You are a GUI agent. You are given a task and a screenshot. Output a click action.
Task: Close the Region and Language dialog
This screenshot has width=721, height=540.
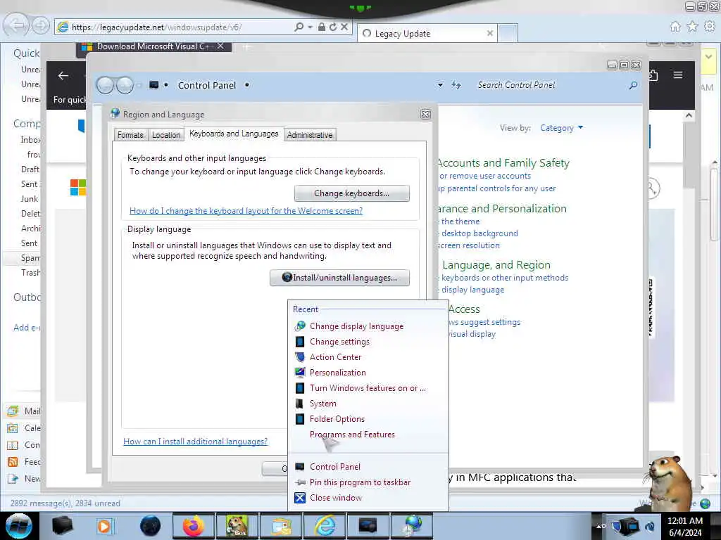[425, 115]
